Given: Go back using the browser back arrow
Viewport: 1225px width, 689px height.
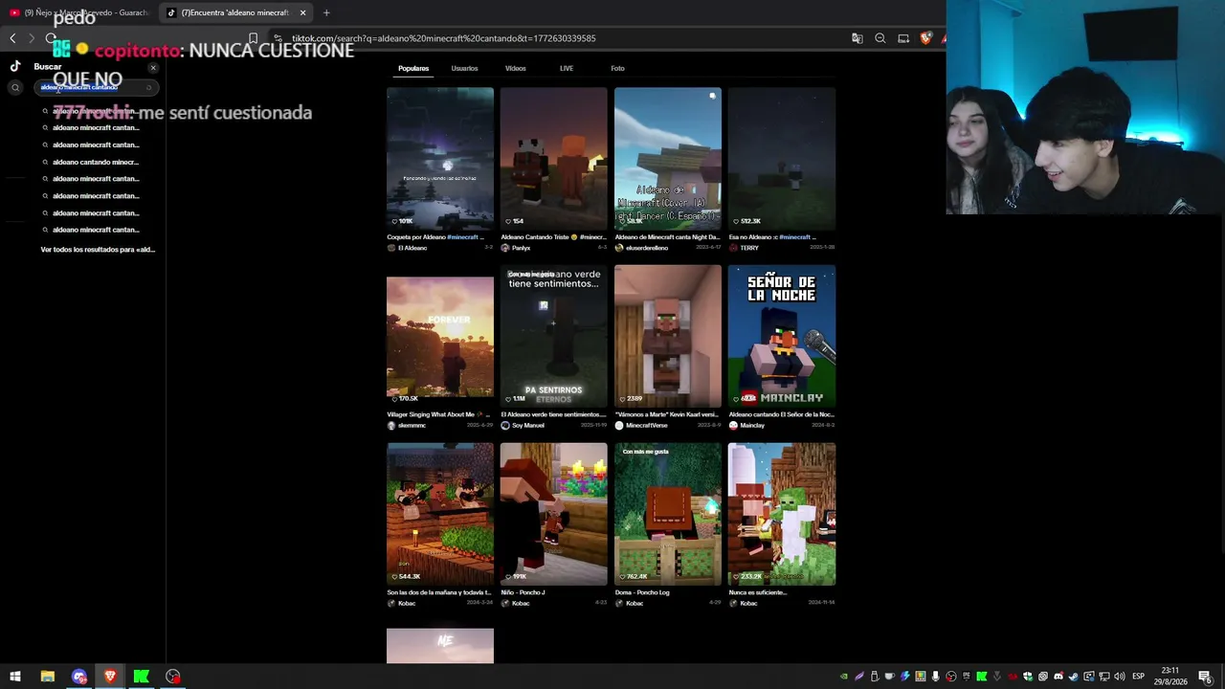Looking at the screenshot, I should pyautogui.click(x=12, y=38).
